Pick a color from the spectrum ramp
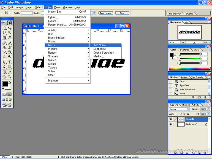Viewport: 212px width, 159px height. point(189,68)
